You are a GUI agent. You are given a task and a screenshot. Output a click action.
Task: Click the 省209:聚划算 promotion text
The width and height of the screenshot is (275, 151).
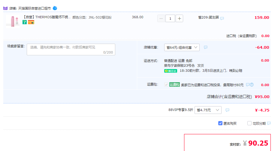[x=208, y=17]
